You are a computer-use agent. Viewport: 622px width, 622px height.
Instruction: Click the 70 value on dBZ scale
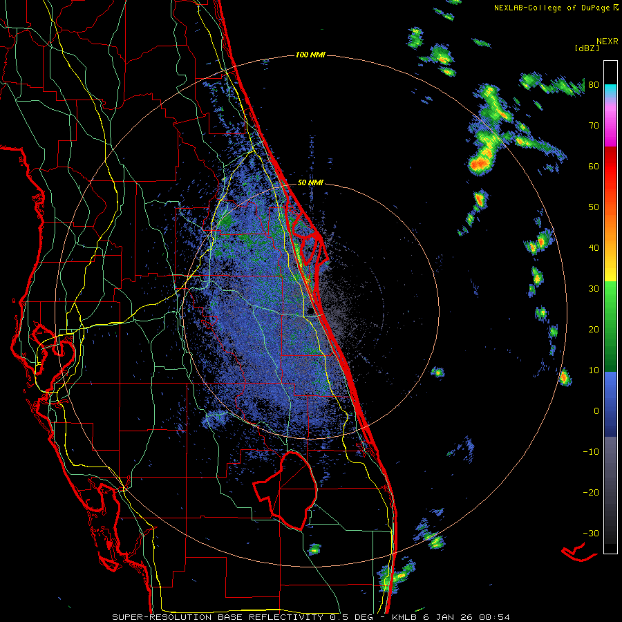coord(594,126)
